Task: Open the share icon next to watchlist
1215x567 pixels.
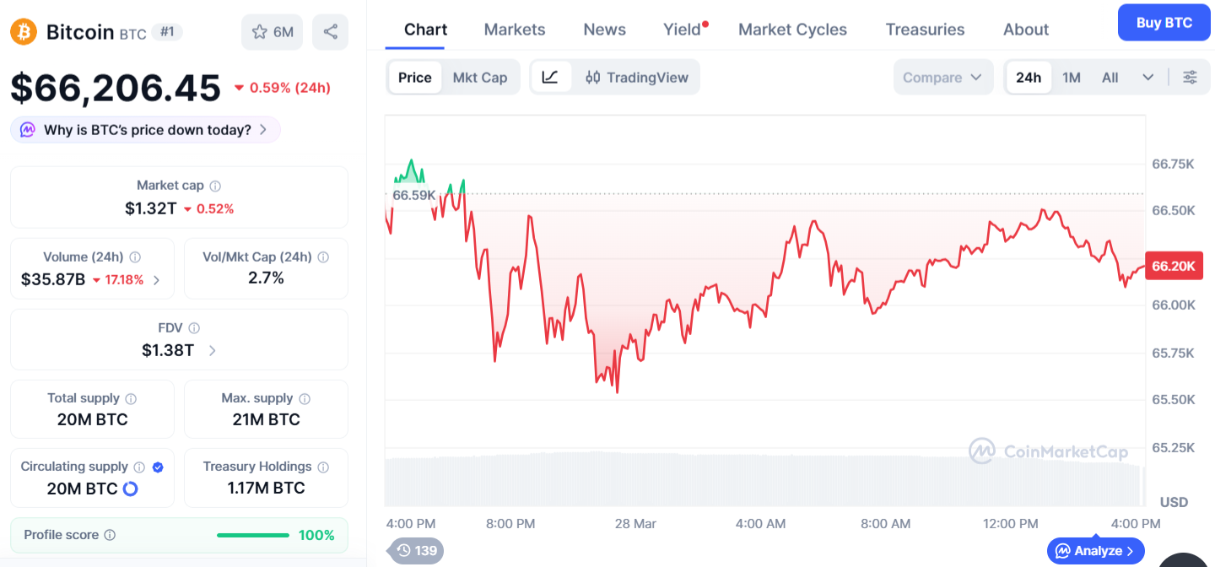Action: (328, 30)
